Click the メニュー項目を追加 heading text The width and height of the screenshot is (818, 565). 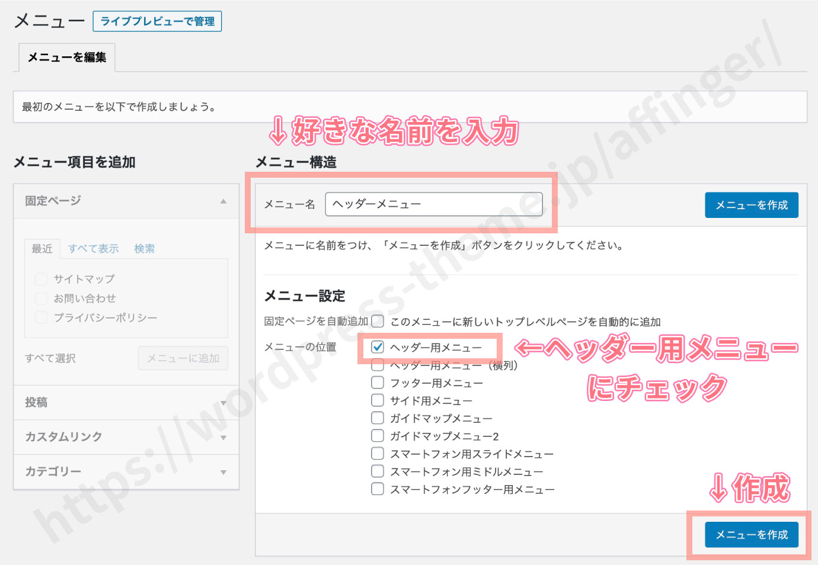coord(75,162)
